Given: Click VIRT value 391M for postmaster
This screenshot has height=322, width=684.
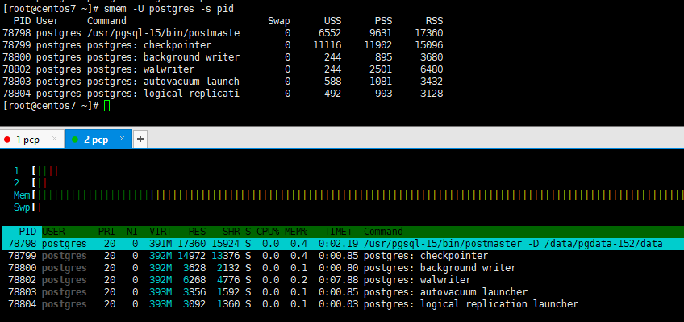Looking at the screenshot, I should click(160, 244).
